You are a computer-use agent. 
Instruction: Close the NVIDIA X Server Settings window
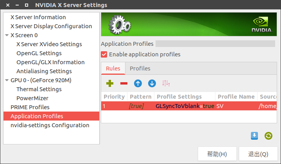click(x=8, y=5)
